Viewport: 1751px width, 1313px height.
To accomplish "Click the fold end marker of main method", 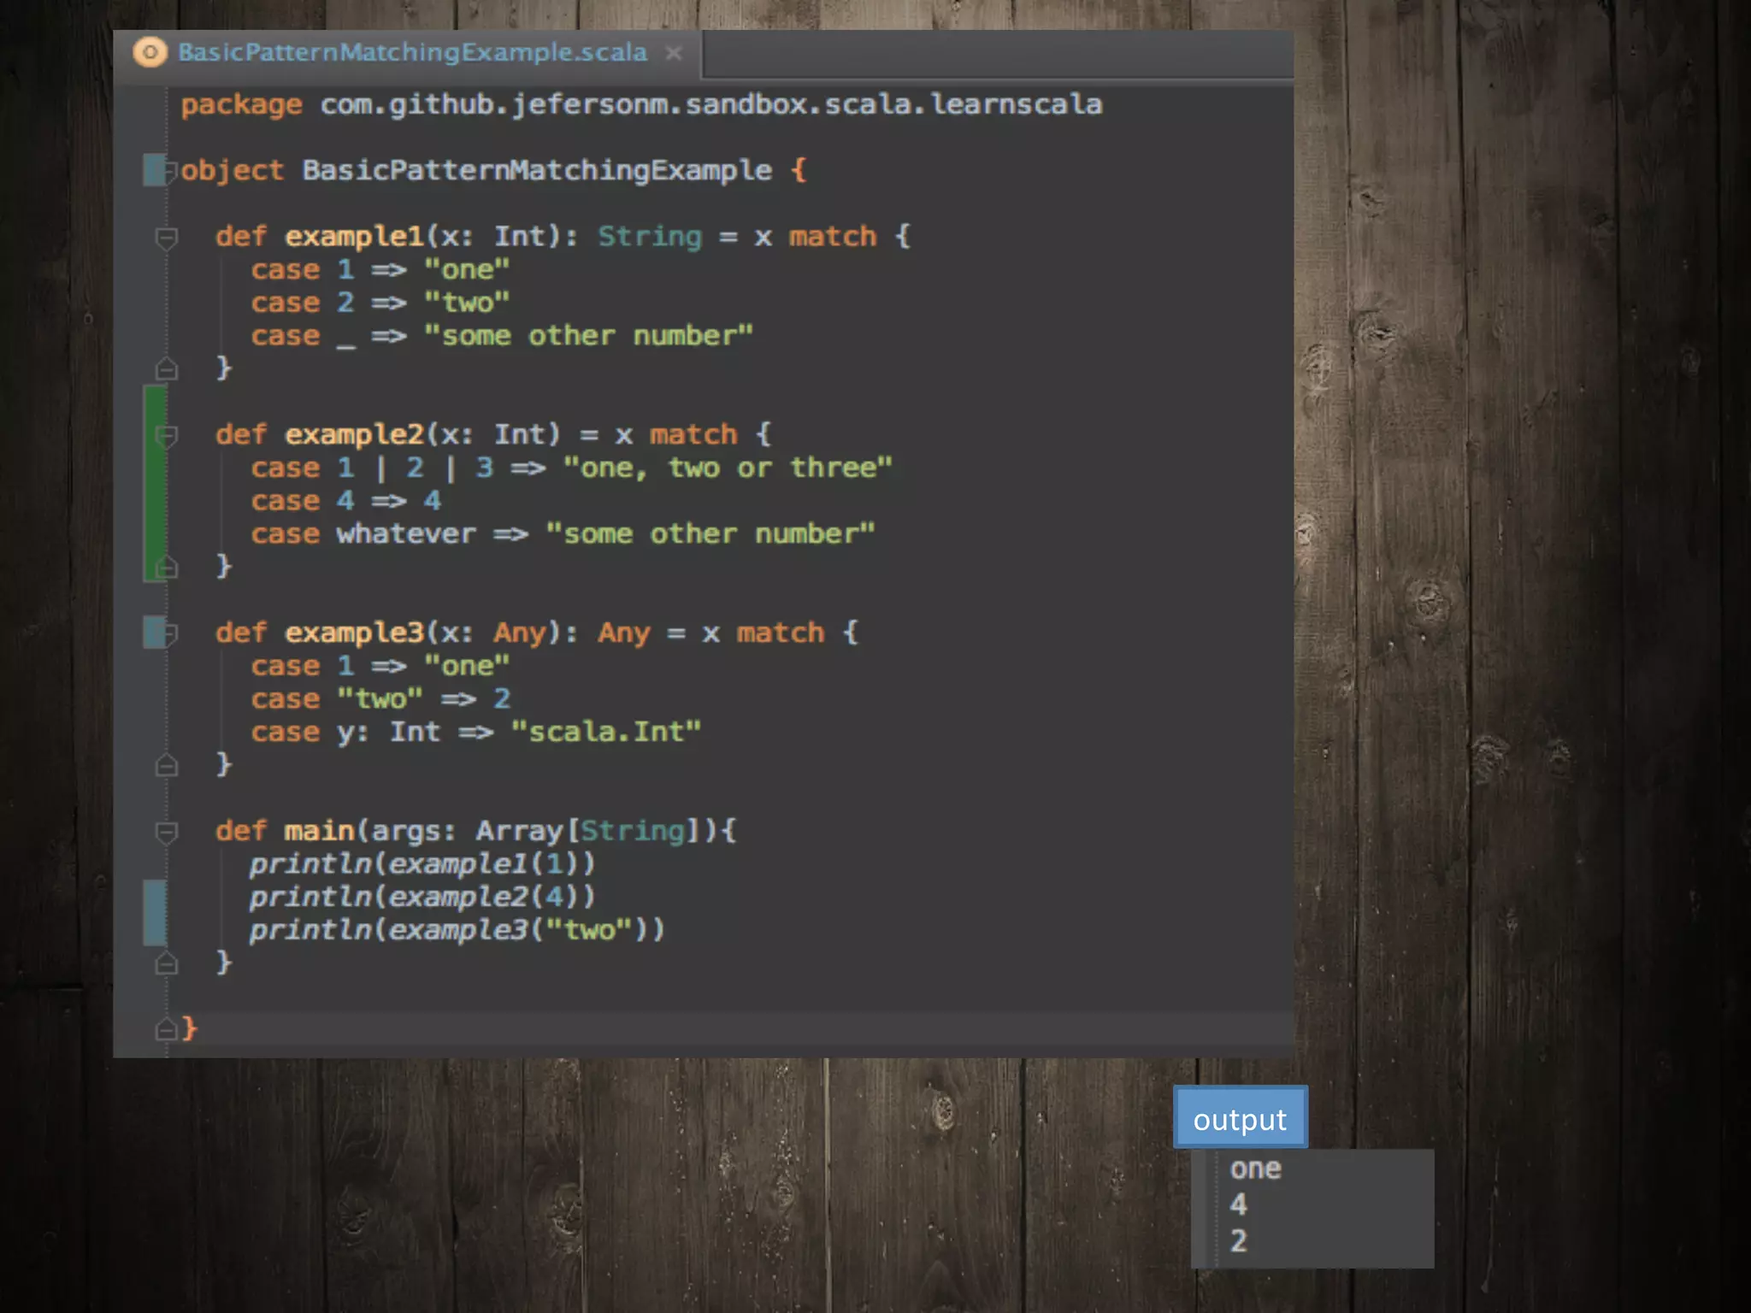I will [167, 963].
